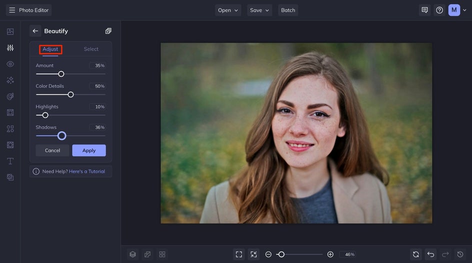Click the Batch button
Viewport: 472px width, 263px height.
coord(288,10)
